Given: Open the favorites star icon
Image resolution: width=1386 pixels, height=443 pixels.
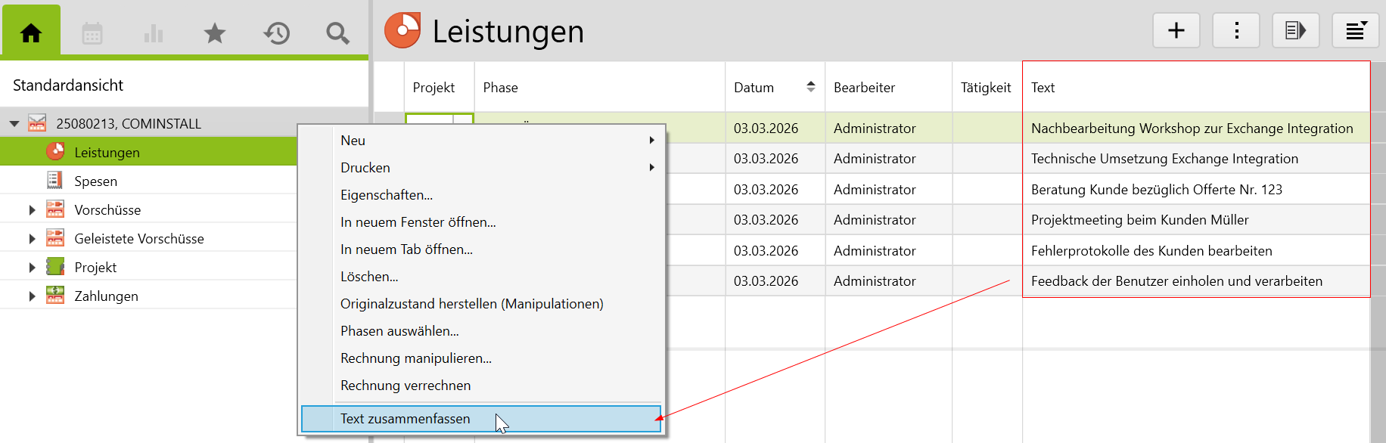Looking at the screenshot, I should pyautogui.click(x=215, y=33).
